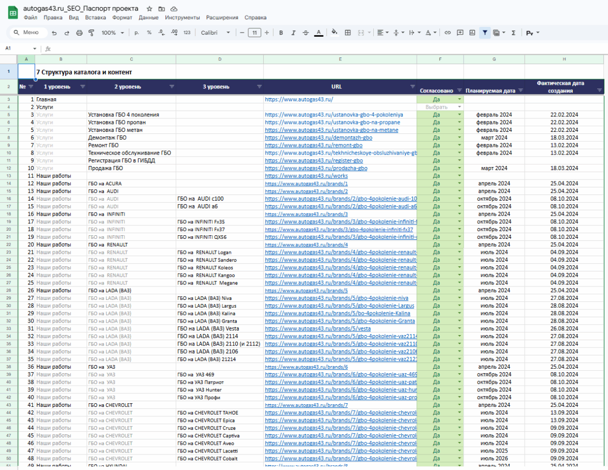Open the 100% zoom dropdown
The width and height of the screenshot is (608, 470).
pos(113,33)
